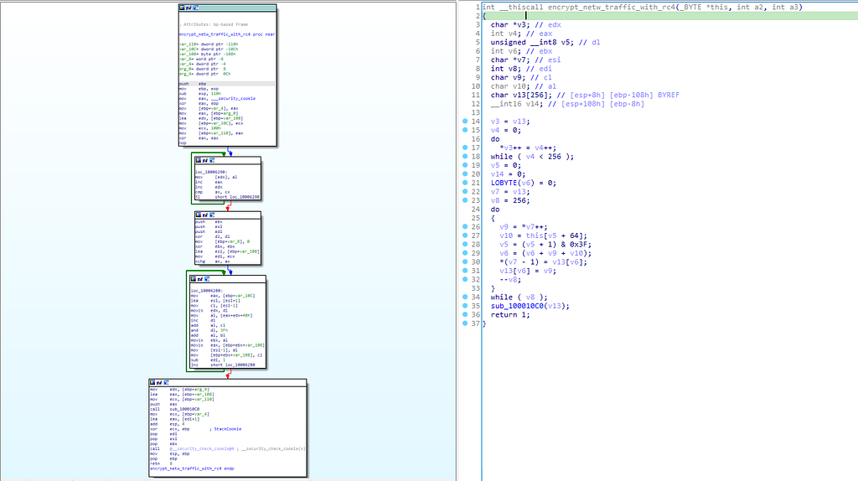Screen dimensions: 858x481
Task: Click the pencil icon on final retn block
Action: pyautogui.click(x=159, y=382)
